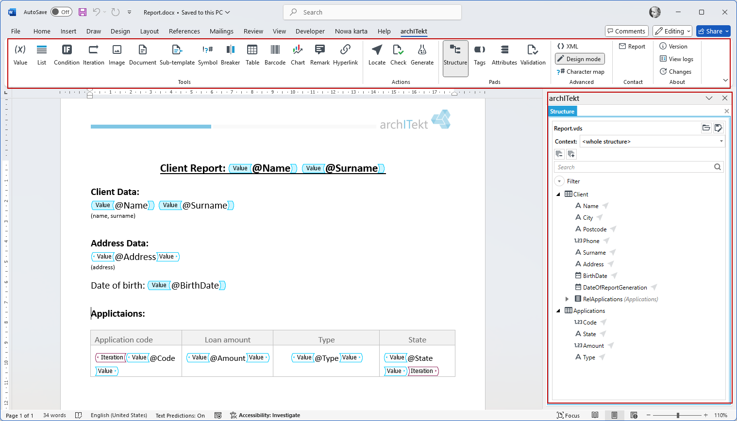Collapse the Client tree node
Image resolution: width=737 pixels, height=421 pixels.
pos(558,194)
